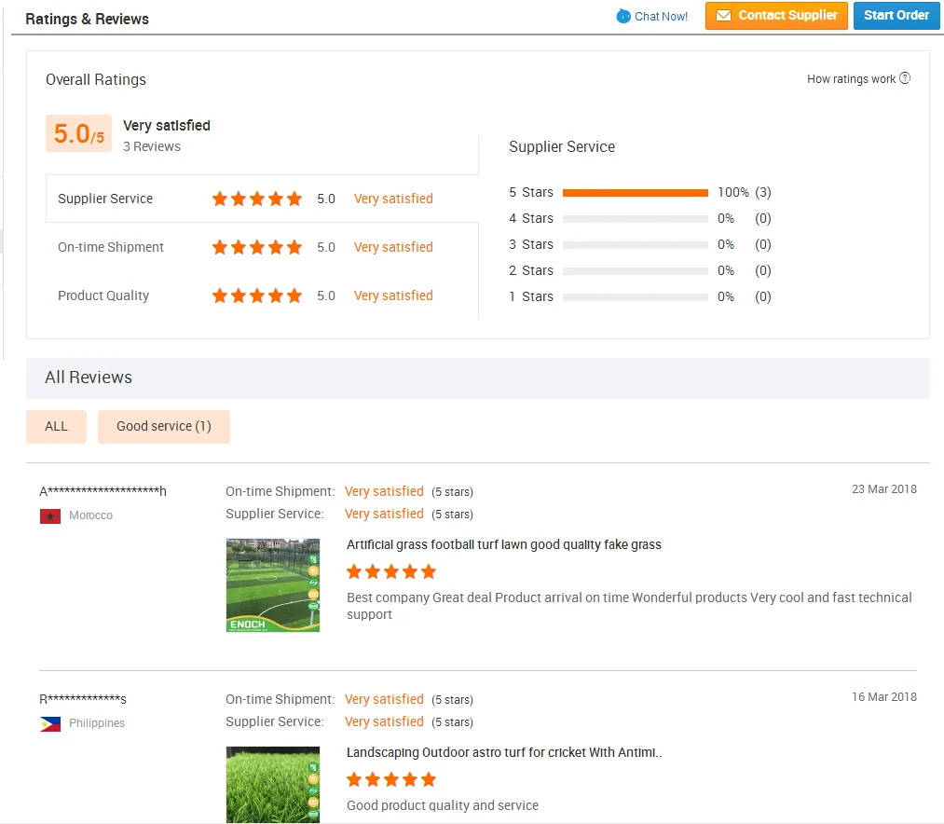This screenshot has height=824, width=944.
Task: Select the fifth star for Supplier Service
Action: pyautogui.click(x=294, y=199)
